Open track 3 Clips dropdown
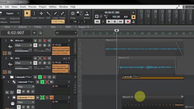The height and width of the screenshot is (109, 194). [x=25, y=87]
